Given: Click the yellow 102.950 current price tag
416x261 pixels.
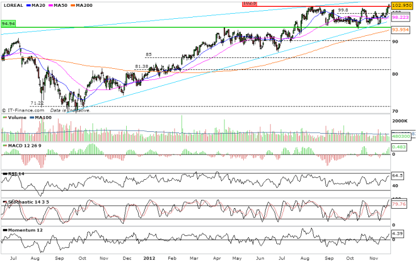Looking at the screenshot, I should coord(402,5).
